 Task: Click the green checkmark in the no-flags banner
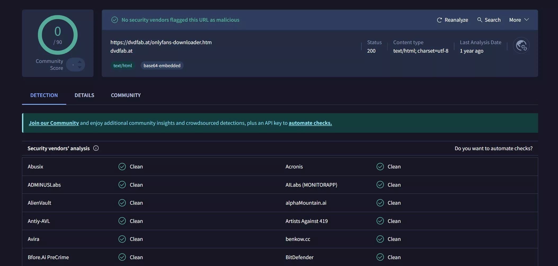click(114, 20)
